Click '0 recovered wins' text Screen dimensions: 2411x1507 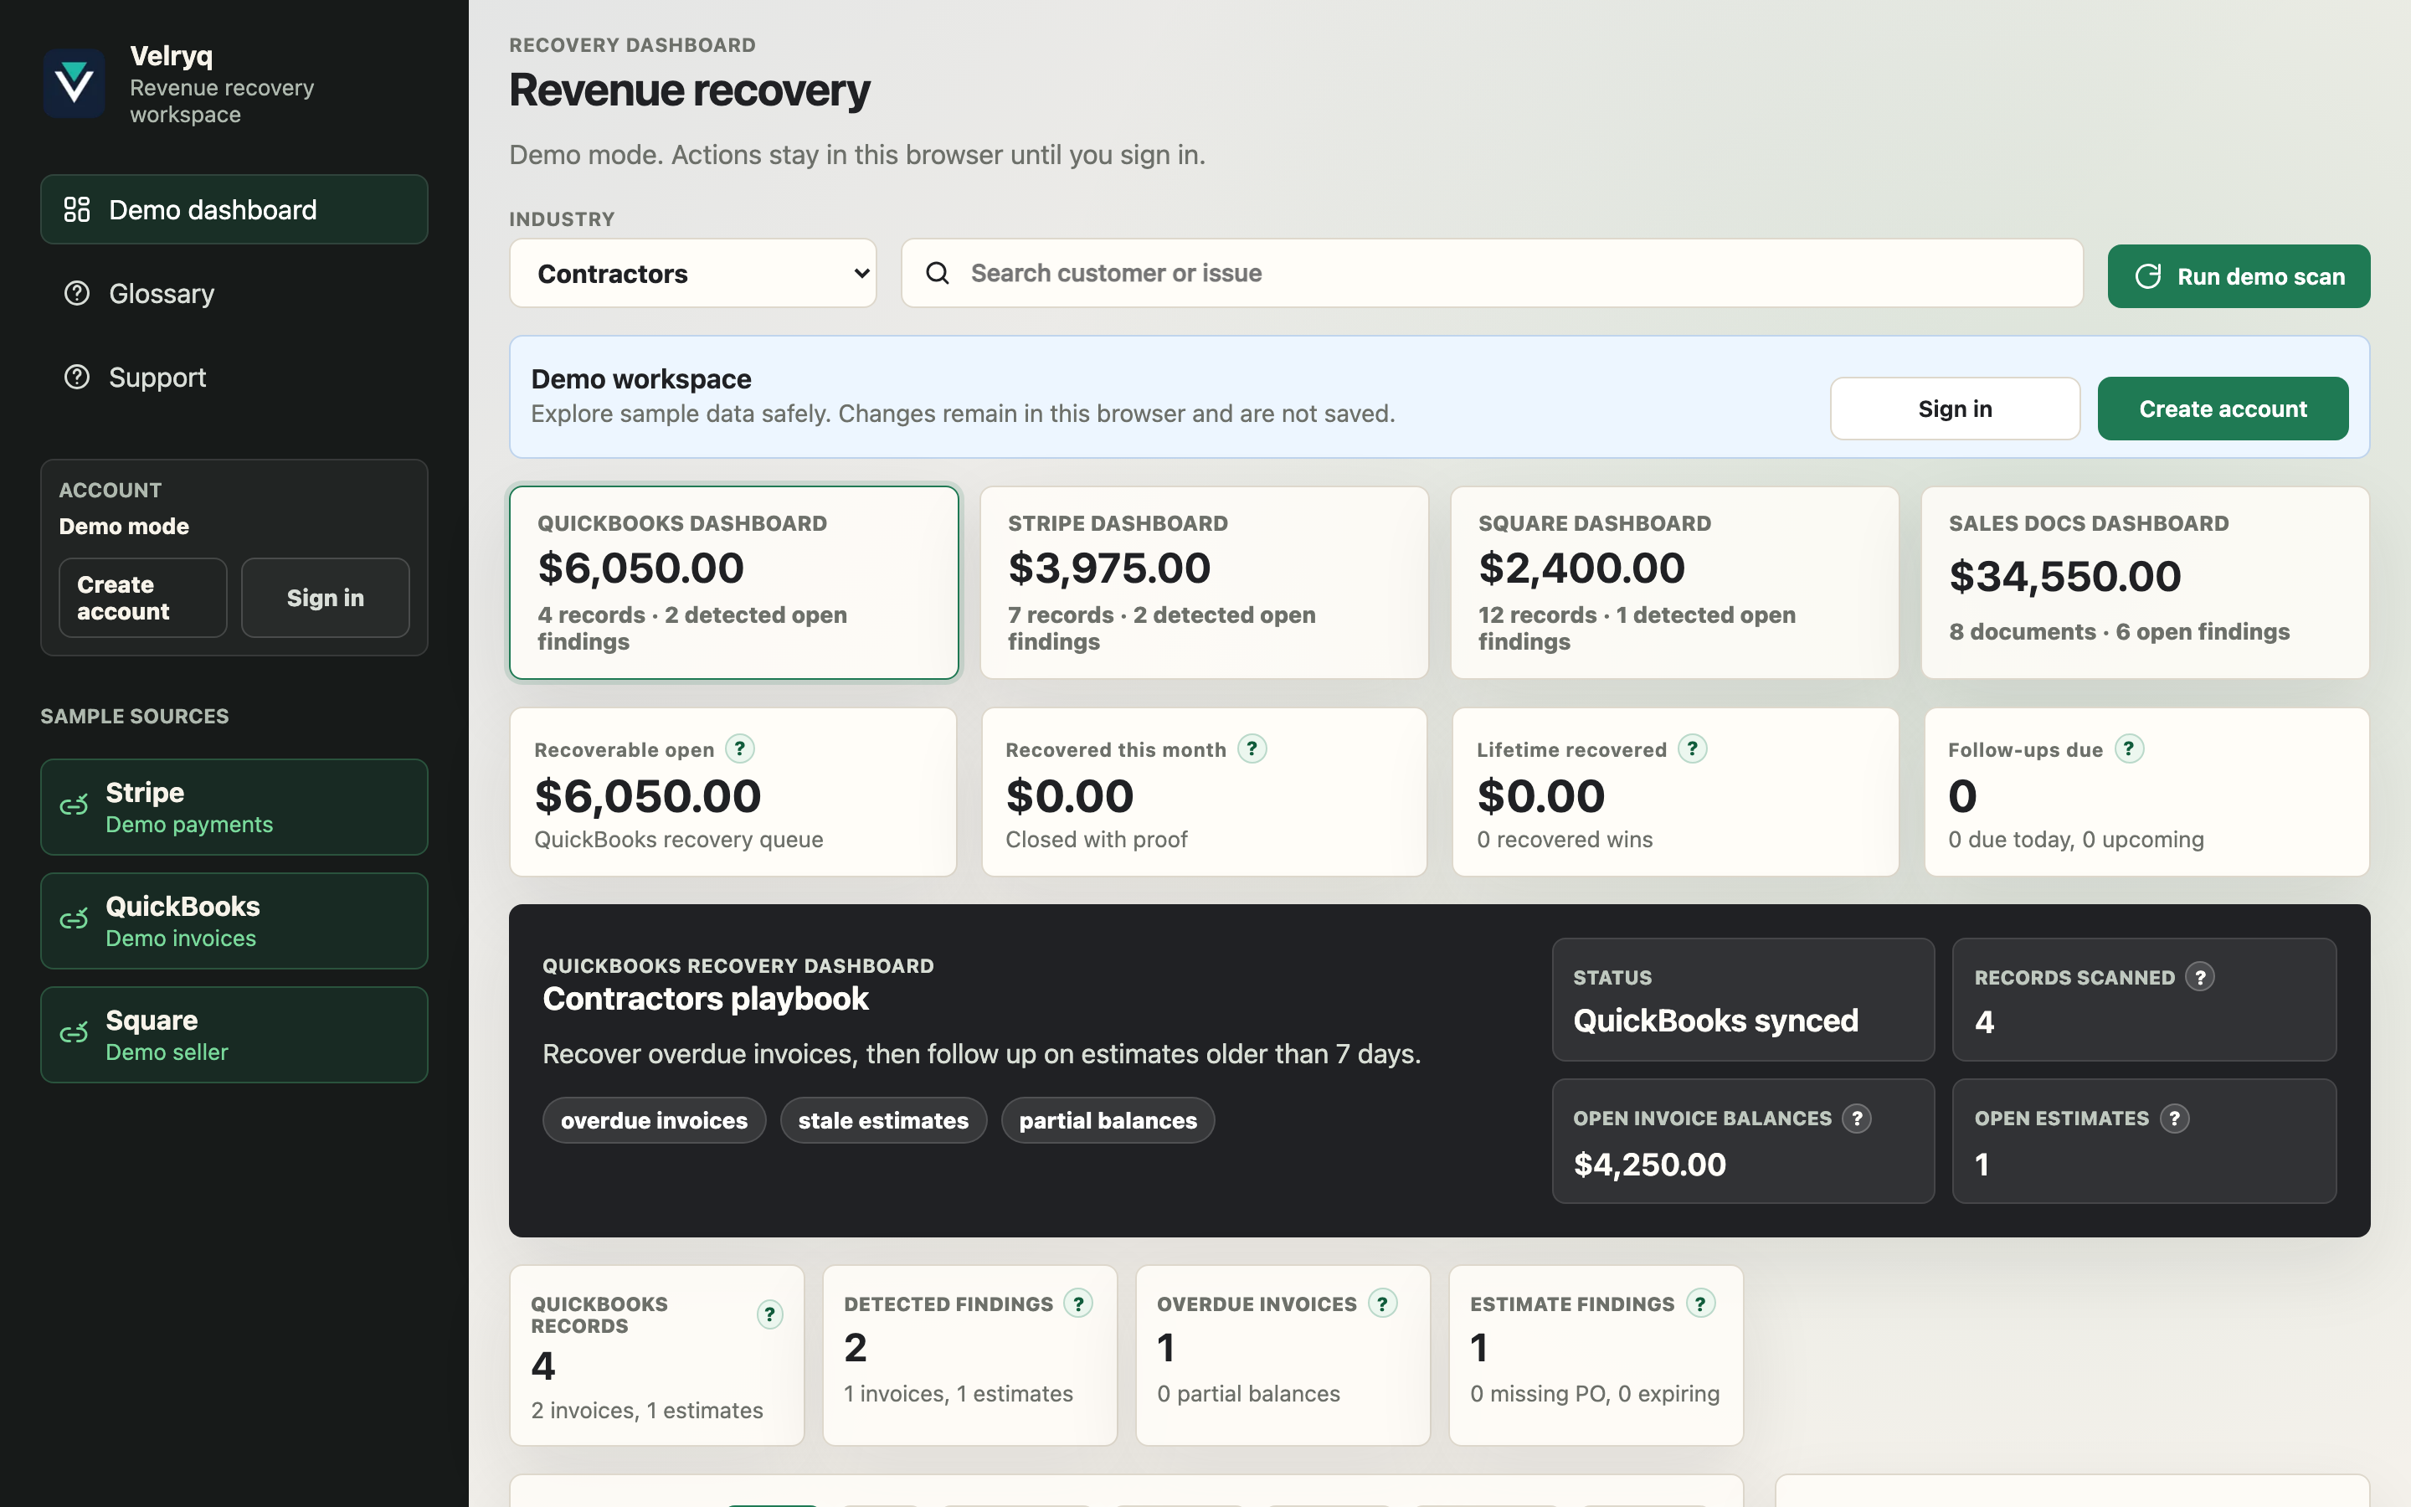(x=1564, y=839)
